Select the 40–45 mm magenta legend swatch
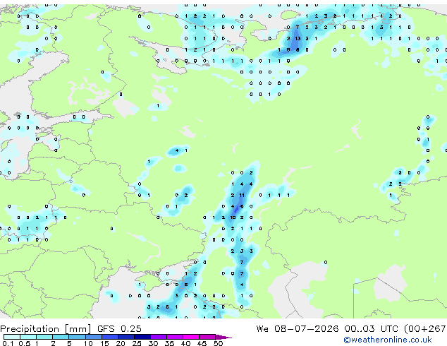 [x=191, y=337]
